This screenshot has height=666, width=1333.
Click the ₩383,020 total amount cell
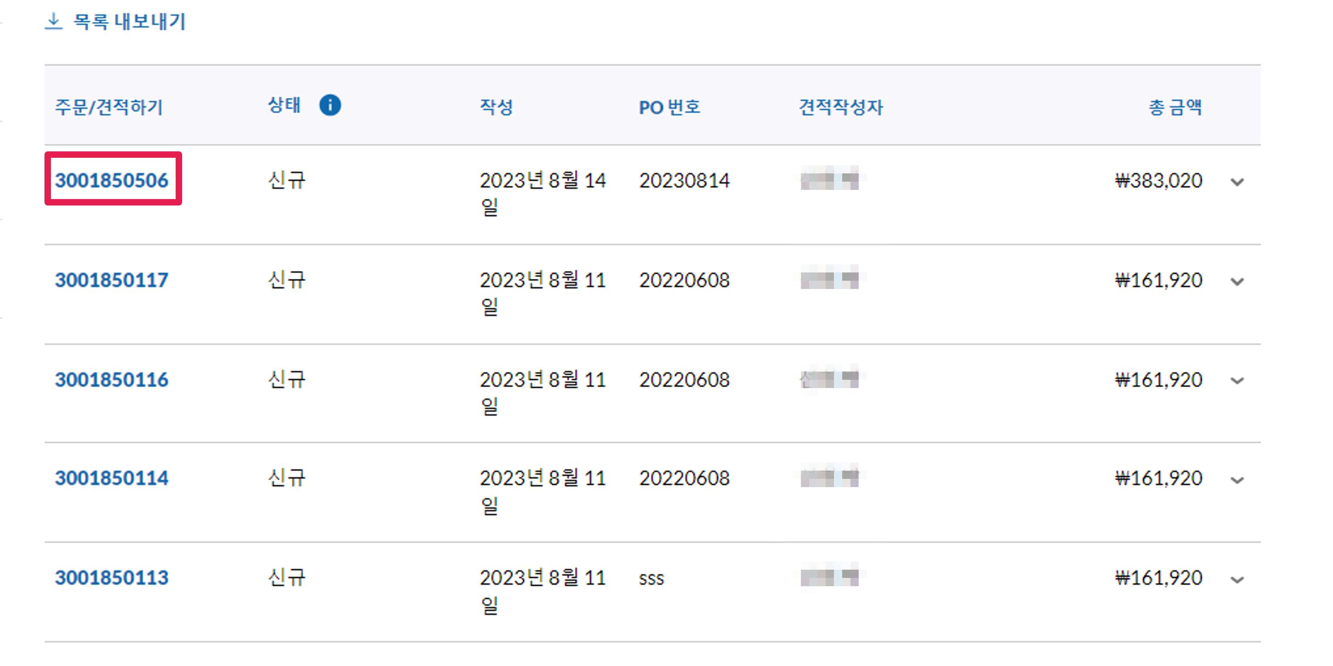pos(1158,181)
